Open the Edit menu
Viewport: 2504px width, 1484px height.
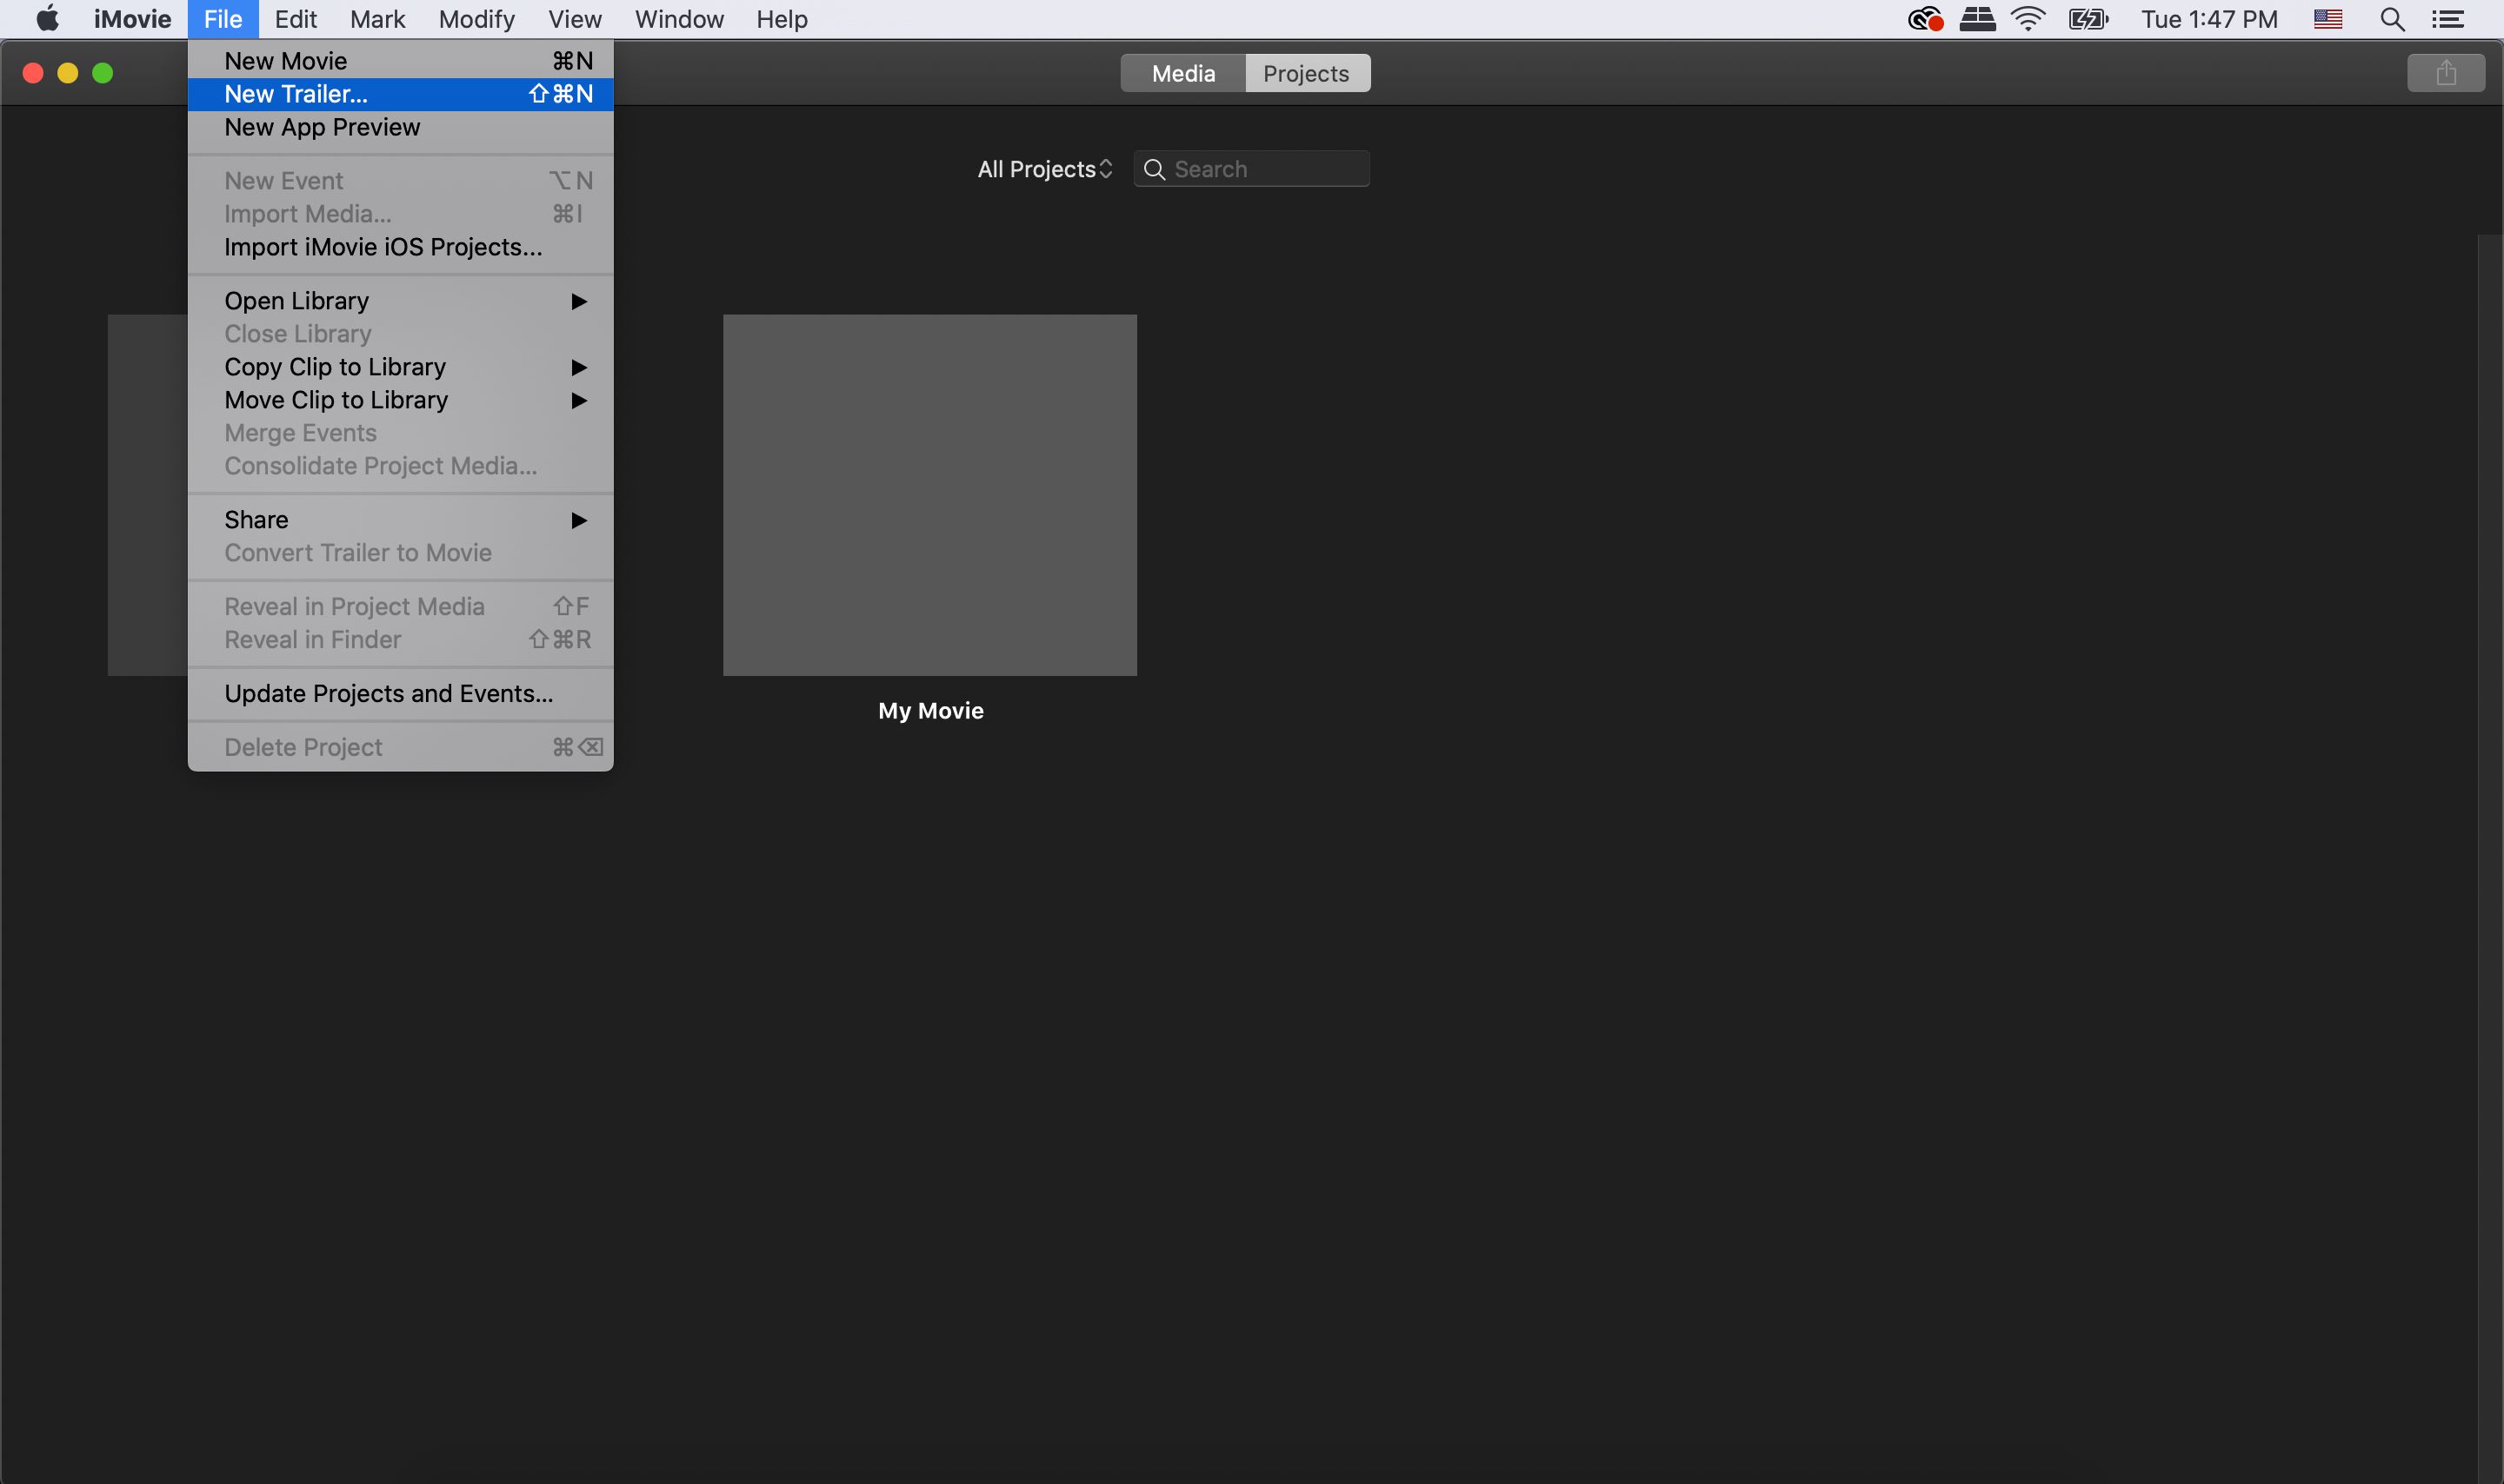click(x=295, y=19)
